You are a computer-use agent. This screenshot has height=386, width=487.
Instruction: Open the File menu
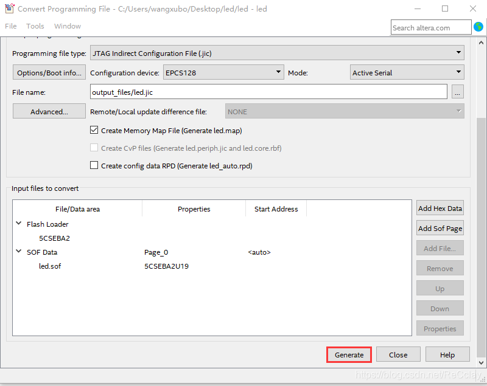click(x=11, y=26)
